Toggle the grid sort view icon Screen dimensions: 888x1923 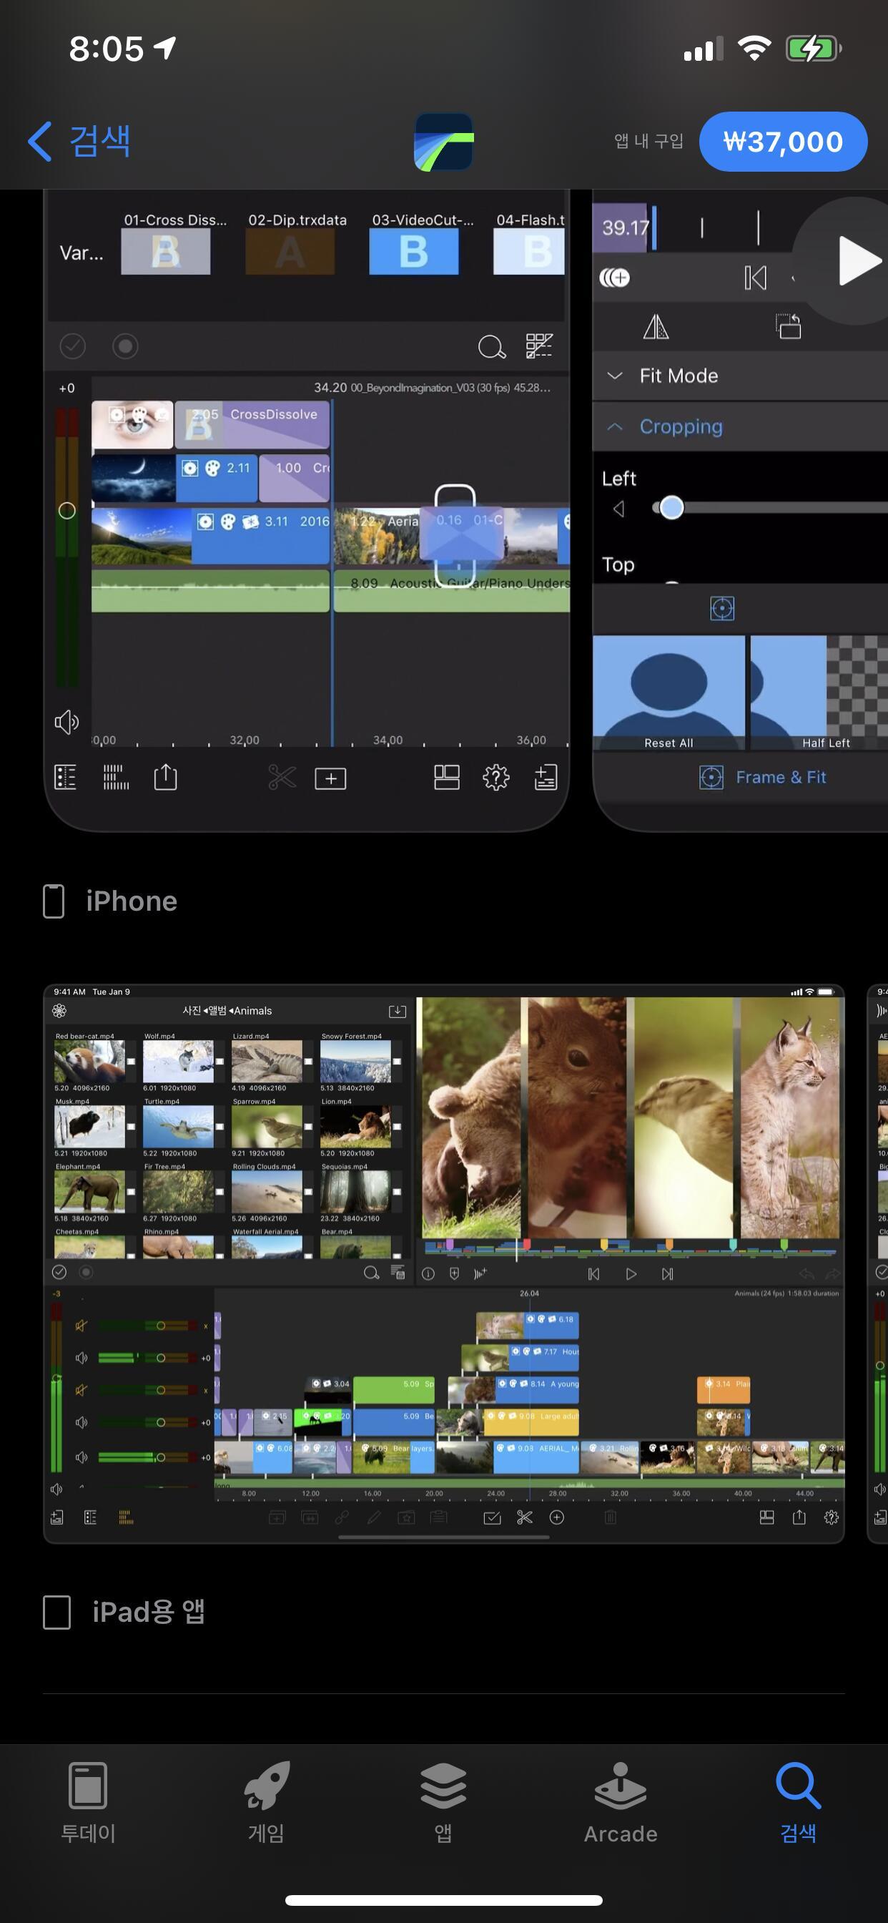539,346
